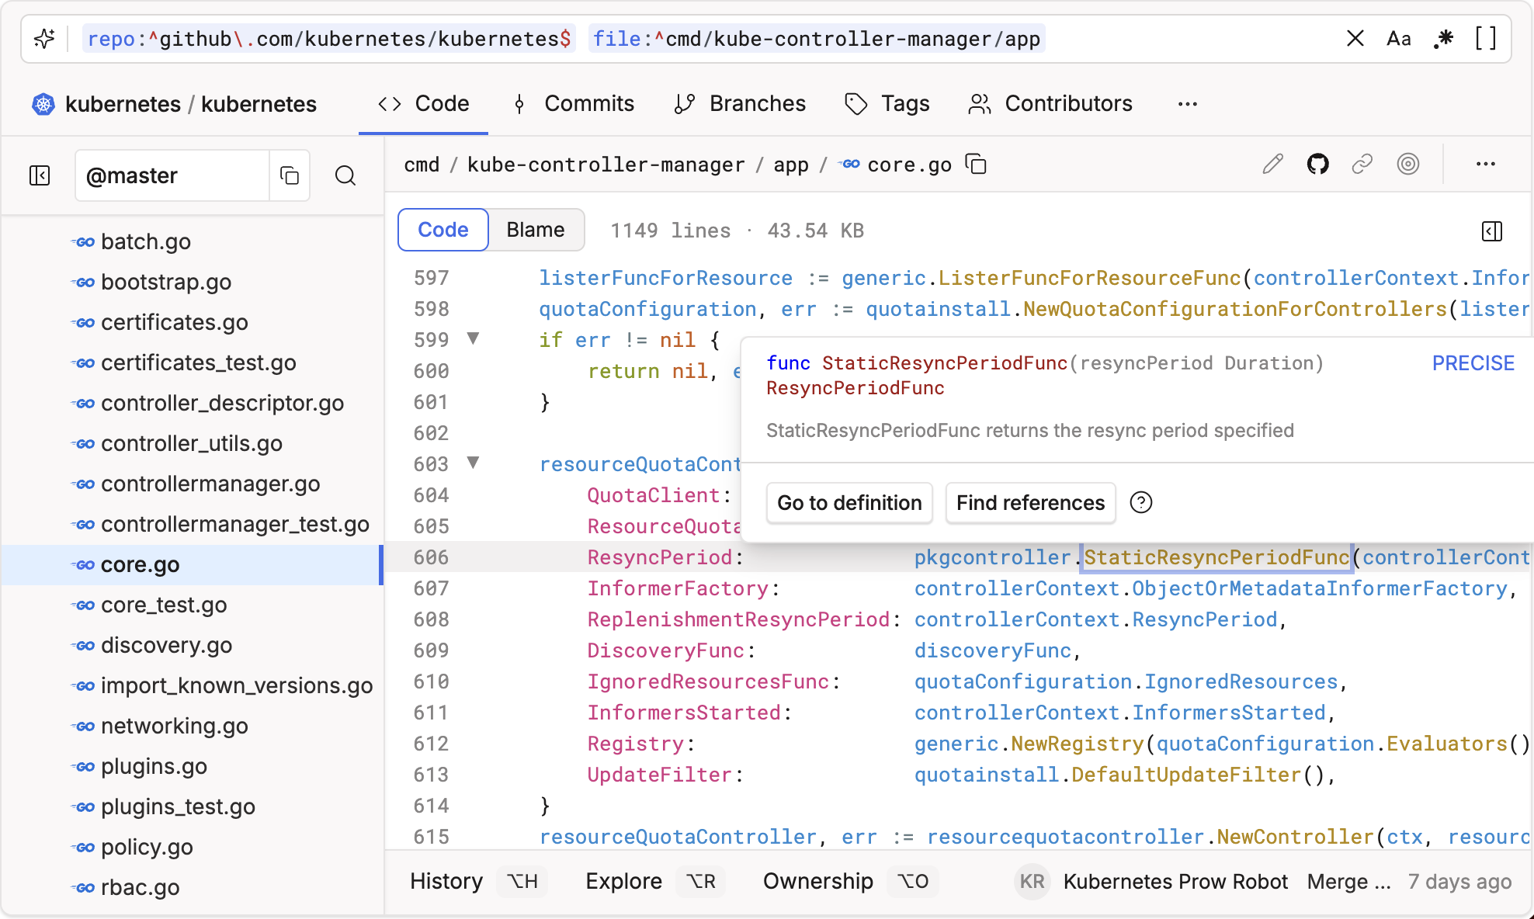Open the file search magnifier in sidebar
1534x919 pixels.
345,175
